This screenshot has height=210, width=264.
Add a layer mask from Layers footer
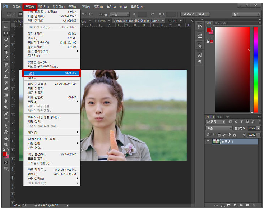[x=229, y=205]
